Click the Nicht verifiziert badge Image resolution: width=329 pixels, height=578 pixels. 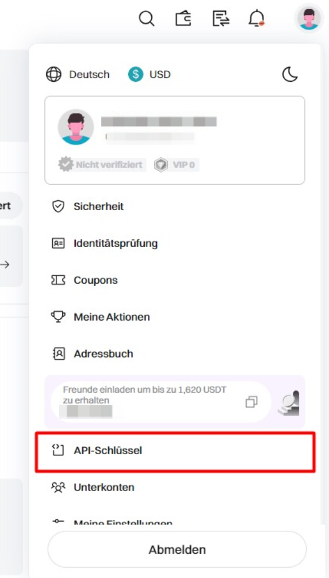tap(102, 165)
